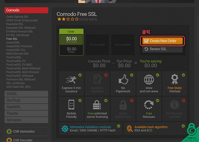Click the server licensing padlock icon
This screenshot has height=142, width=199.
point(97,105)
